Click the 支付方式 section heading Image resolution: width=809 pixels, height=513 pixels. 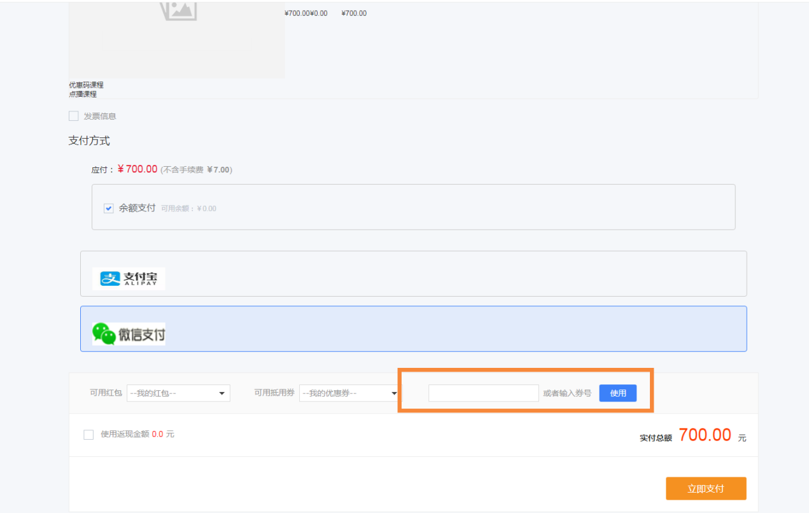(89, 141)
